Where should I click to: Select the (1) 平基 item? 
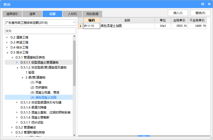[x=36, y=82]
